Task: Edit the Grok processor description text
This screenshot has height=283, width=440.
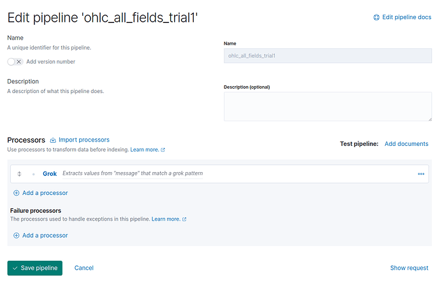Action: point(133,174)
